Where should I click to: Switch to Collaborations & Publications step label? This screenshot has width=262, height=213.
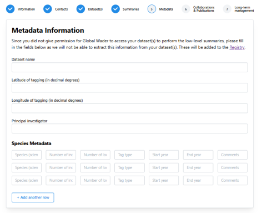click(x=204, y=9)
